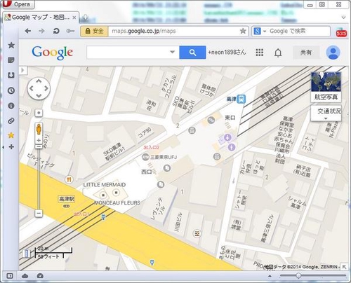Screen dimensions: 351x283
Task: Pan the map right with arrow control
Action: [x=46, y=88]
